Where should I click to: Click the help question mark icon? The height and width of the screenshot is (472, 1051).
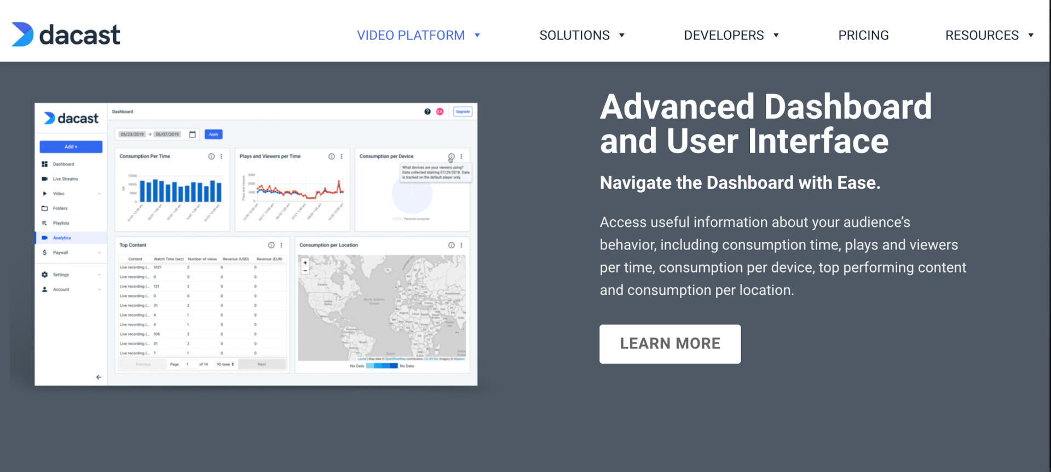pos(428,112)
